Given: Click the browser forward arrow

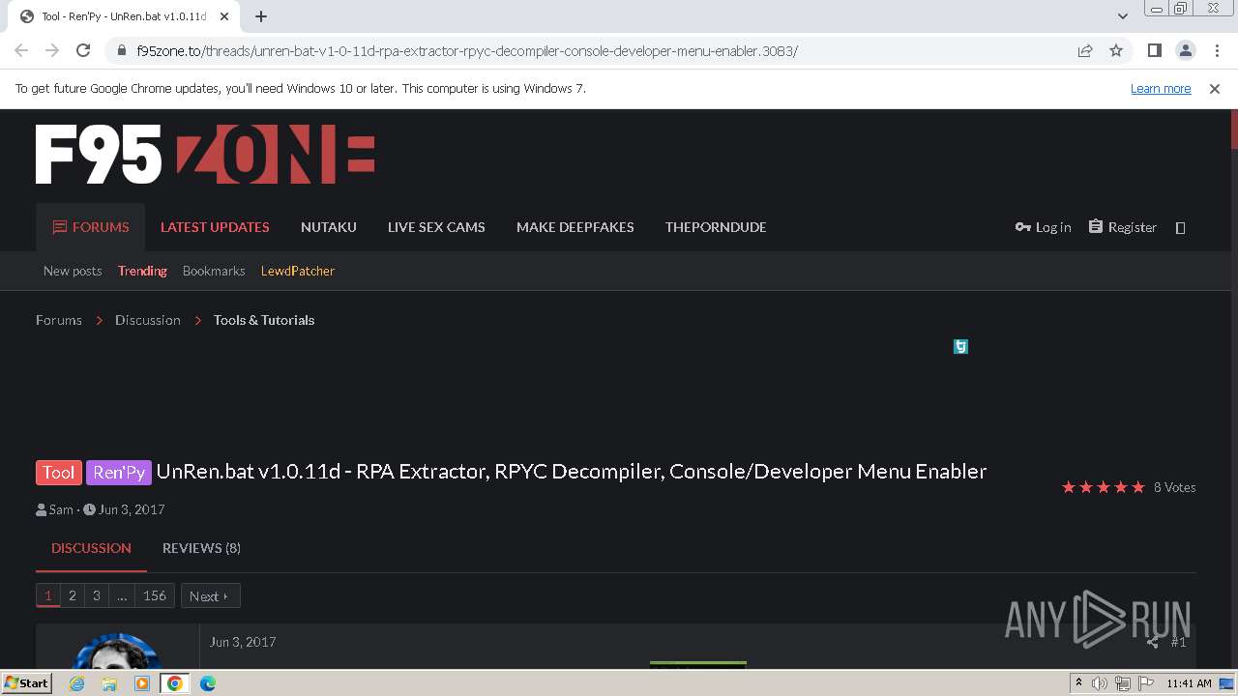Looking at the screenshot, I should 52,50.
